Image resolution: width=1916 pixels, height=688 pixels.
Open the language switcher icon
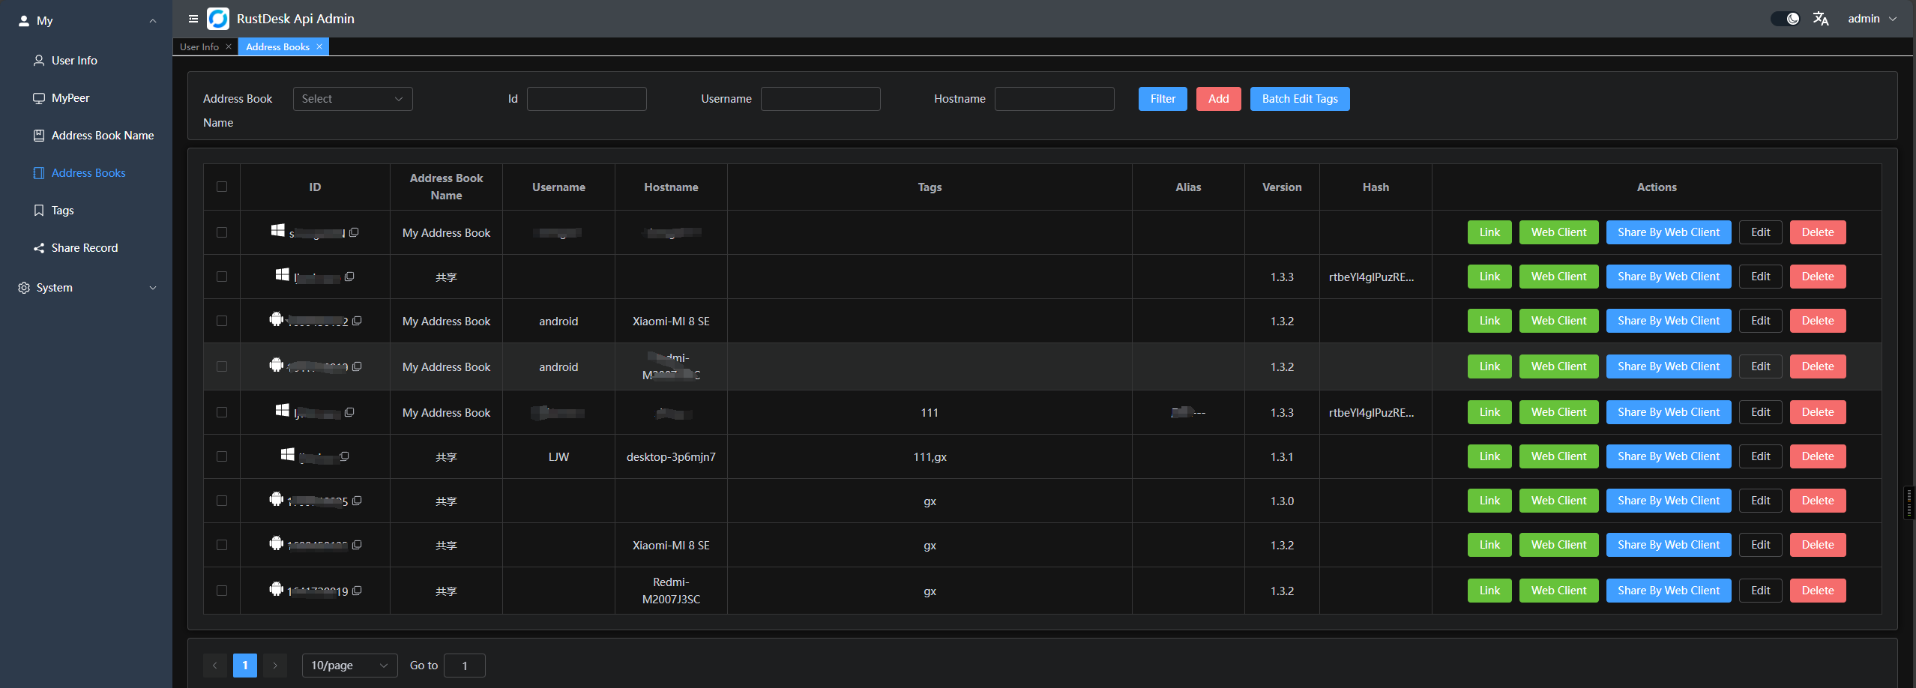(1822, 18)
